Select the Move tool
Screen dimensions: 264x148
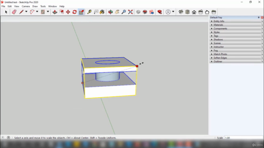68,12
